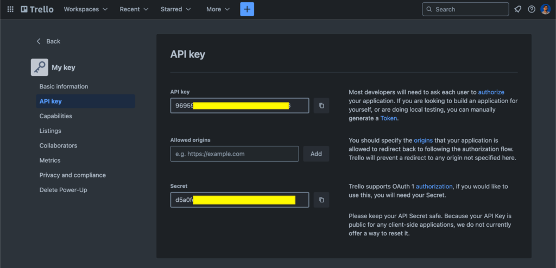Open the user avatar menu
This screenshot has height=268, width=556.
[x=545, y=9]
